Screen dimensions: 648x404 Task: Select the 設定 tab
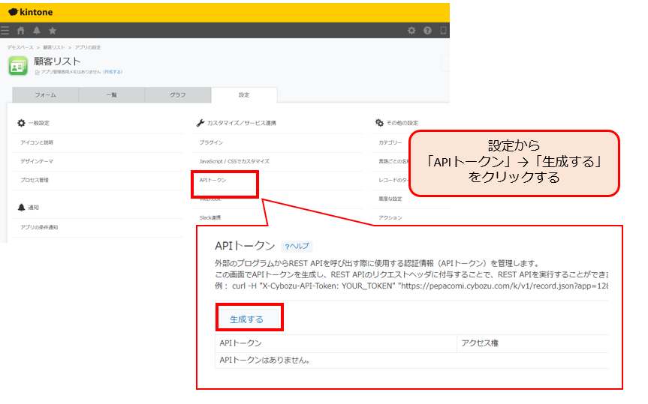244,95
